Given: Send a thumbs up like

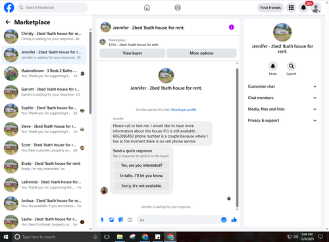Looking at the screenshot, I should coord(234,220).
